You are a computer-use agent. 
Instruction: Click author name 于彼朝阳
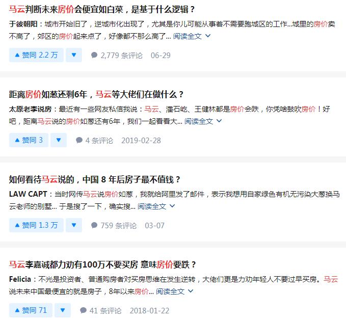pos(23,24)
